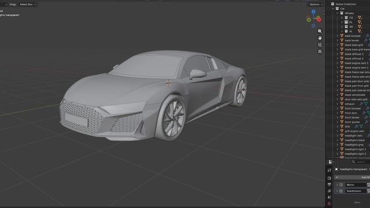Select the door side vent grill object

click(356, 99)
